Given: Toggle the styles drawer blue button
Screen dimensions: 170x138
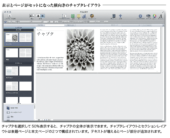Looking at the screenshot, I should 5,22.
